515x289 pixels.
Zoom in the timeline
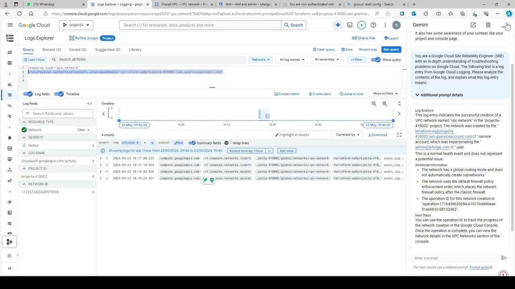coord(385,104)
